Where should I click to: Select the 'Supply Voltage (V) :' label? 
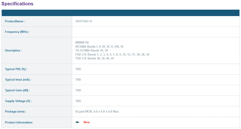[18, 101]
